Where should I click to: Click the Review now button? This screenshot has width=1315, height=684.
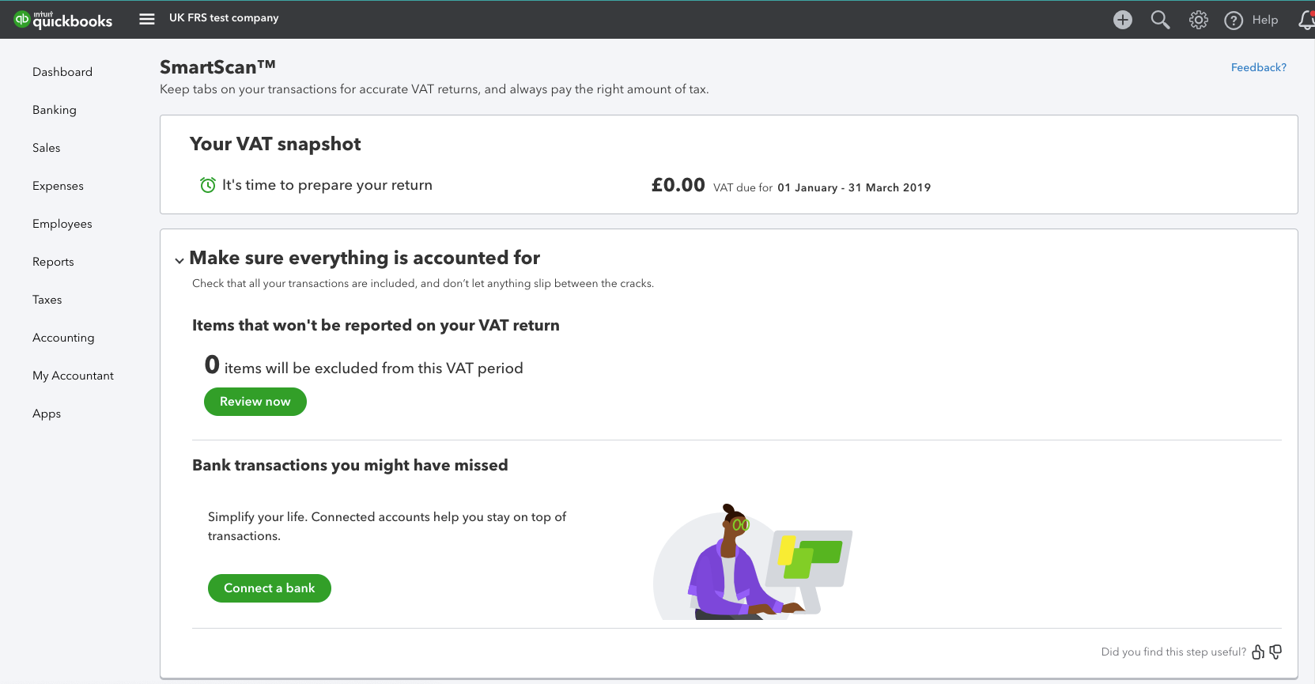click(255, 402)
